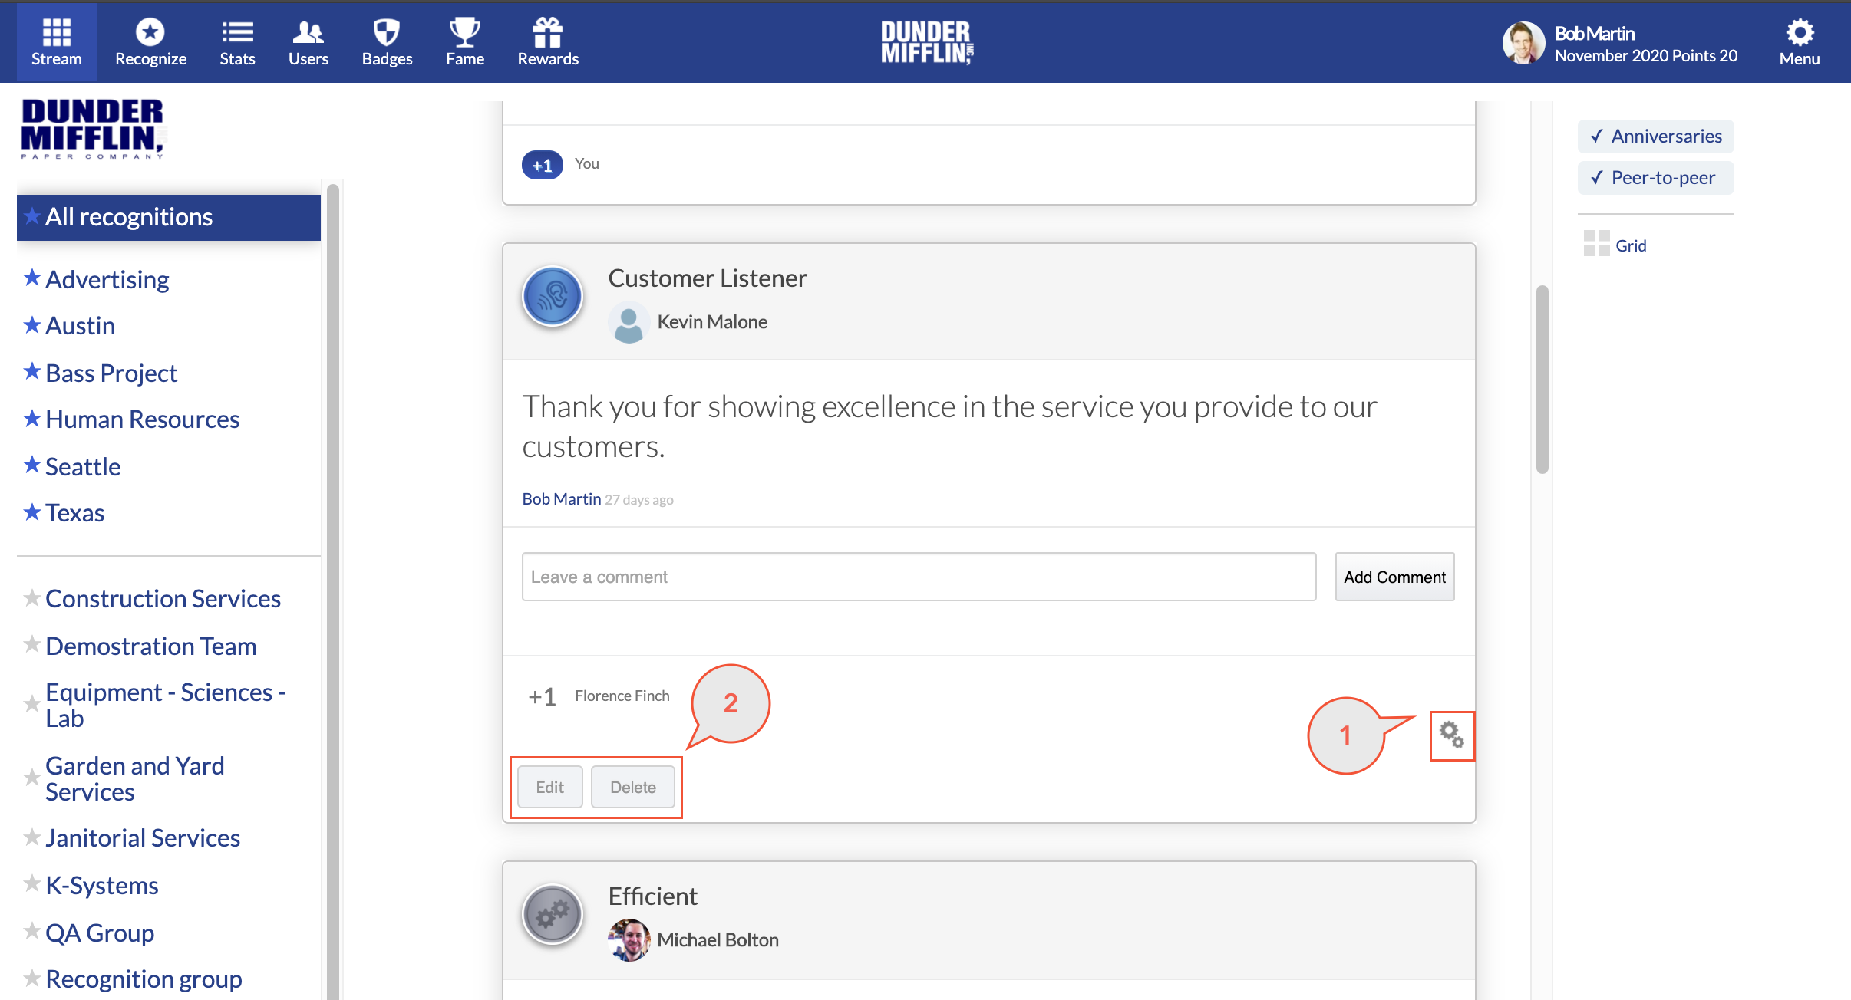Open the Users people icon
Viewport: 1851px width, 1000px height.
308,33
